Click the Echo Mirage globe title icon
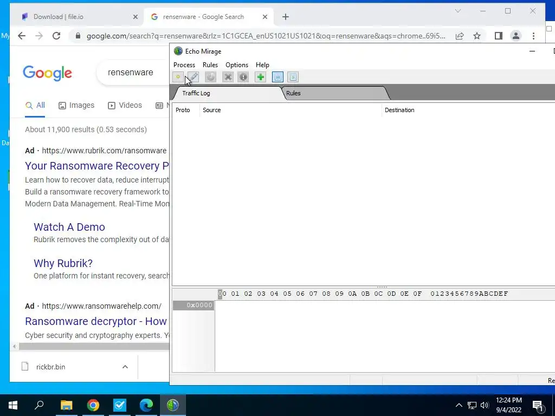The height and width of the screenshot is (416, 555). (x=178, y=51)
